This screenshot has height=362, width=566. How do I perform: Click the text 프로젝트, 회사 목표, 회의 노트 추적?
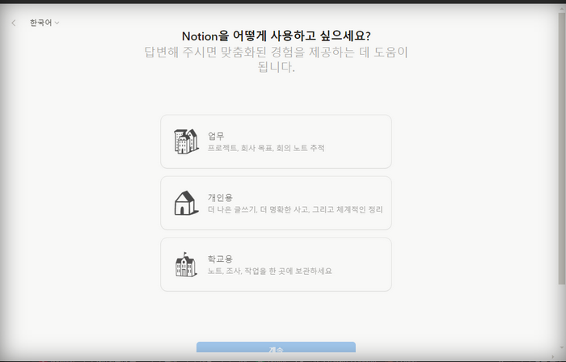coord(266,148)
